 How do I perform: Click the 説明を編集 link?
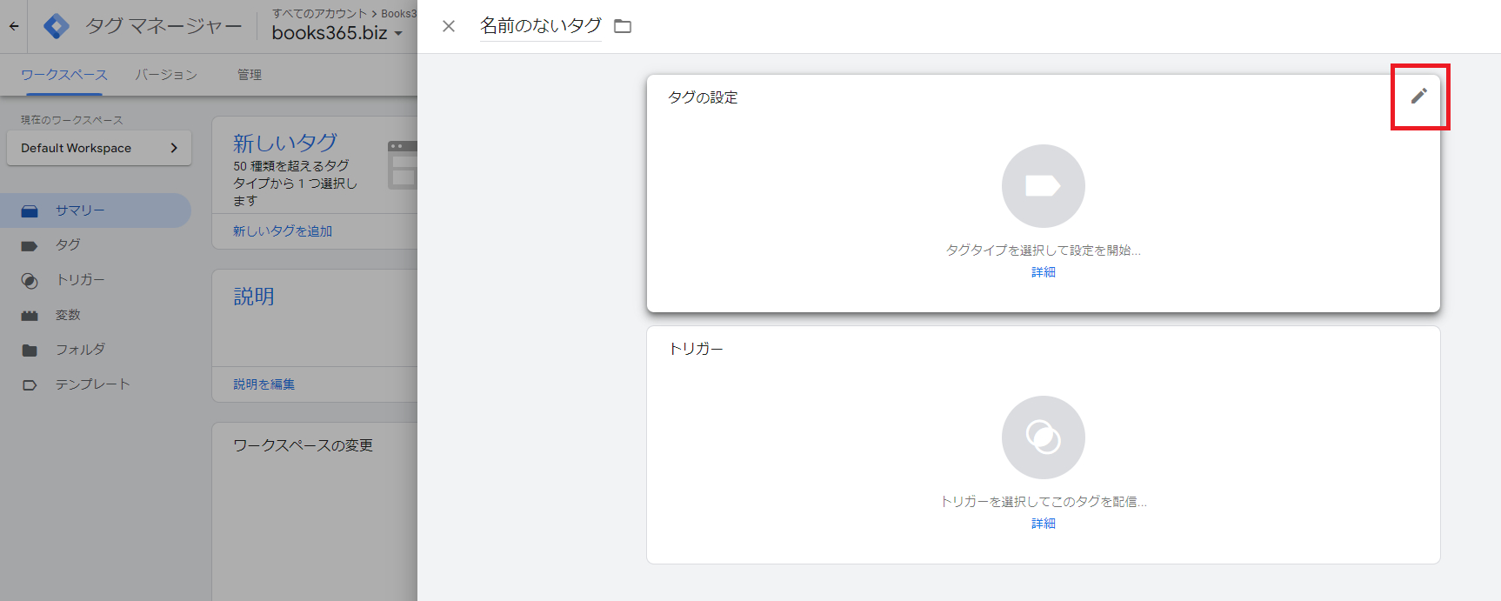click(x=264, y=384)
